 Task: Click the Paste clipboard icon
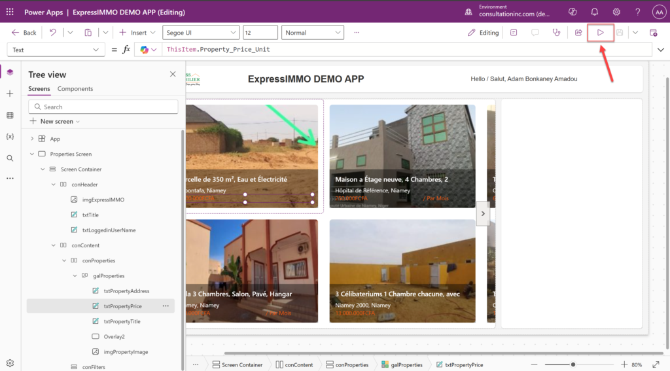(88, 33)
